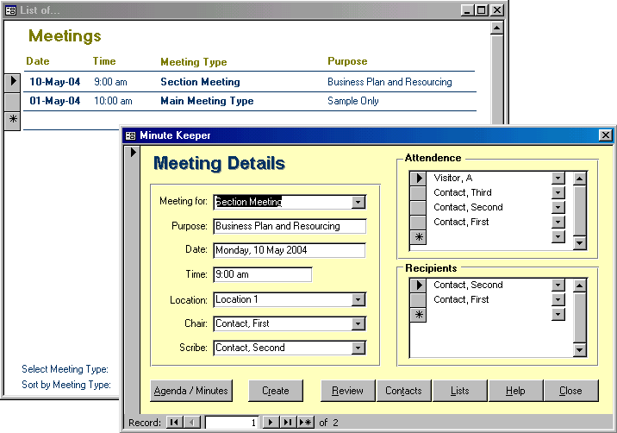Click the Contacts button
Image resolution: width=617 pixels, height=433 pixels.
click(403, 391)
